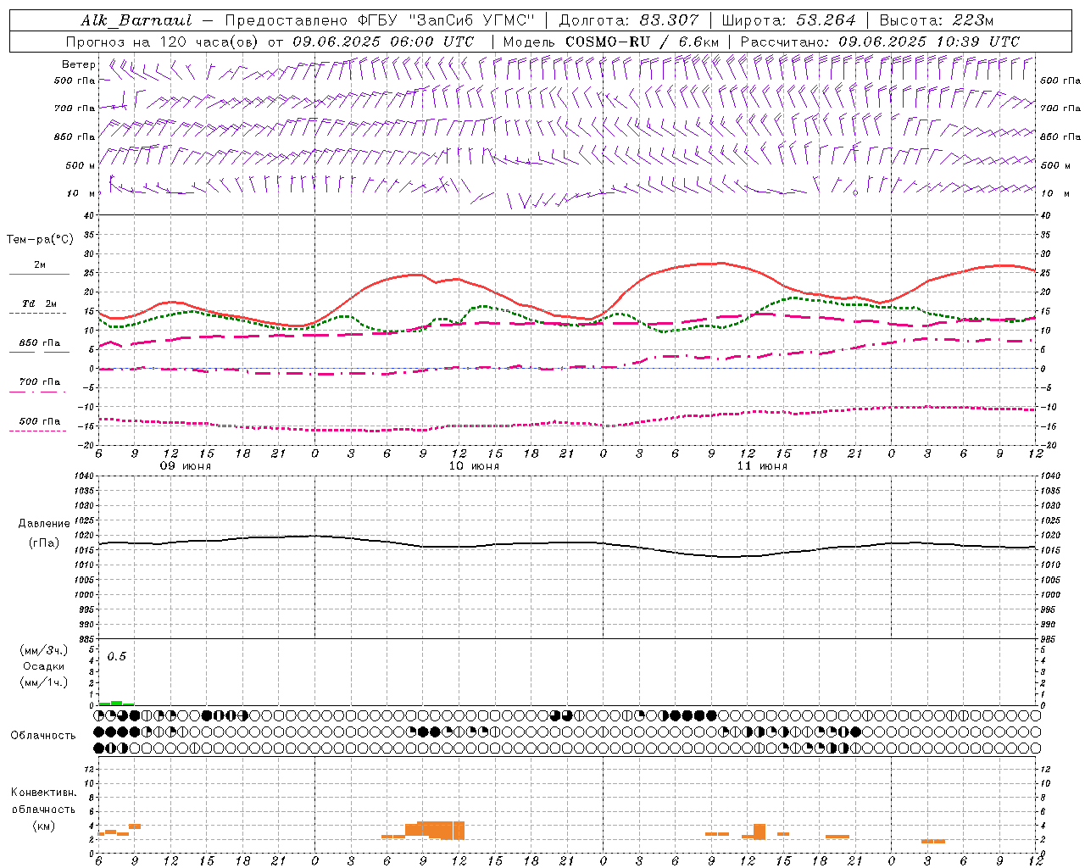Image resolution: width=1085 pixels, height=868 pixels.
Task: Click the '10 июня' date label
Action: click(x=474, y=466)
